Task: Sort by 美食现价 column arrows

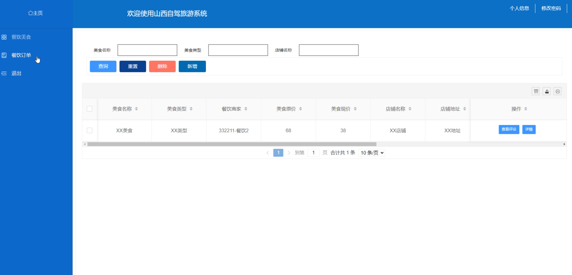Action: click(x=355, y=109)
